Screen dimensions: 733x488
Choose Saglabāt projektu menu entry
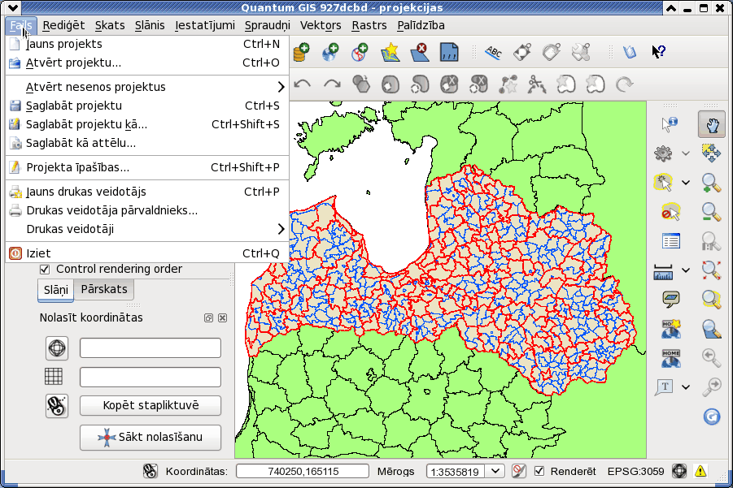pyautogui.click(x=147, y=106)
